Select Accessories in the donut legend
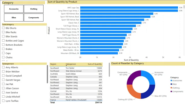185x104 pixels. point(176,81)
